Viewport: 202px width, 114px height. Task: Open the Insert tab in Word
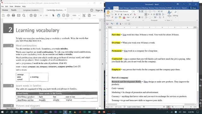click(x=121, y=8)
